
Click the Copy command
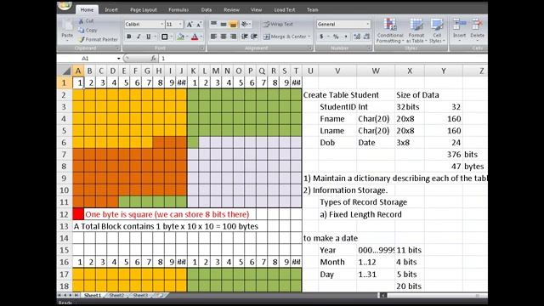pos(88,31)
